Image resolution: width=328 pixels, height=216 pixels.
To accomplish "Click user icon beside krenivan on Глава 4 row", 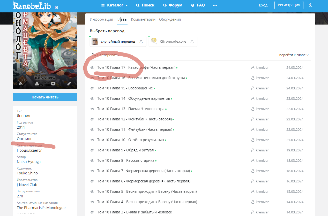I will (x=253, y=202).
